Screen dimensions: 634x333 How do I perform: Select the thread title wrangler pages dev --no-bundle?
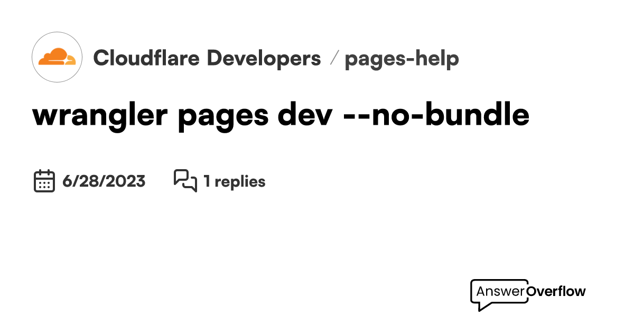pos(280,115)
